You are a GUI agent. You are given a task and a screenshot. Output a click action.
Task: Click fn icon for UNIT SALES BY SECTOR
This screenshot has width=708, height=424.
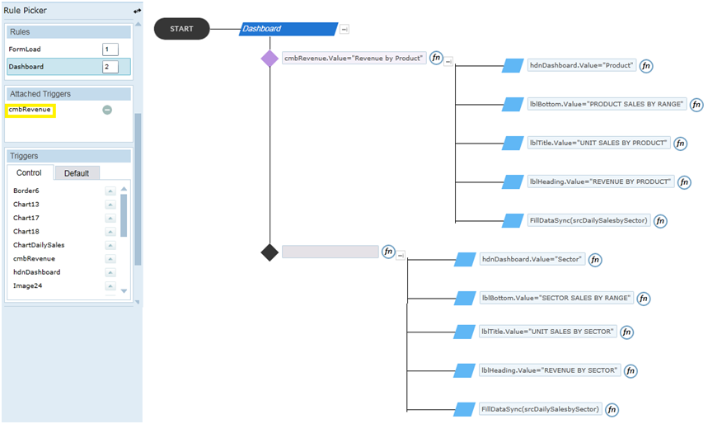626,332
